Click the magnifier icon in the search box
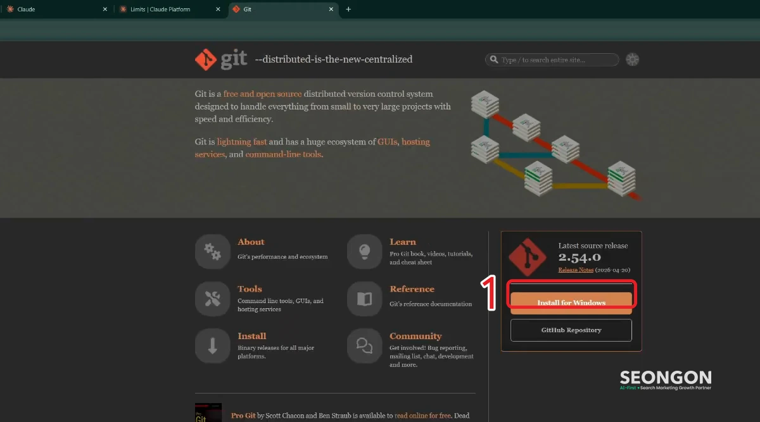 [x=493, y=60]
